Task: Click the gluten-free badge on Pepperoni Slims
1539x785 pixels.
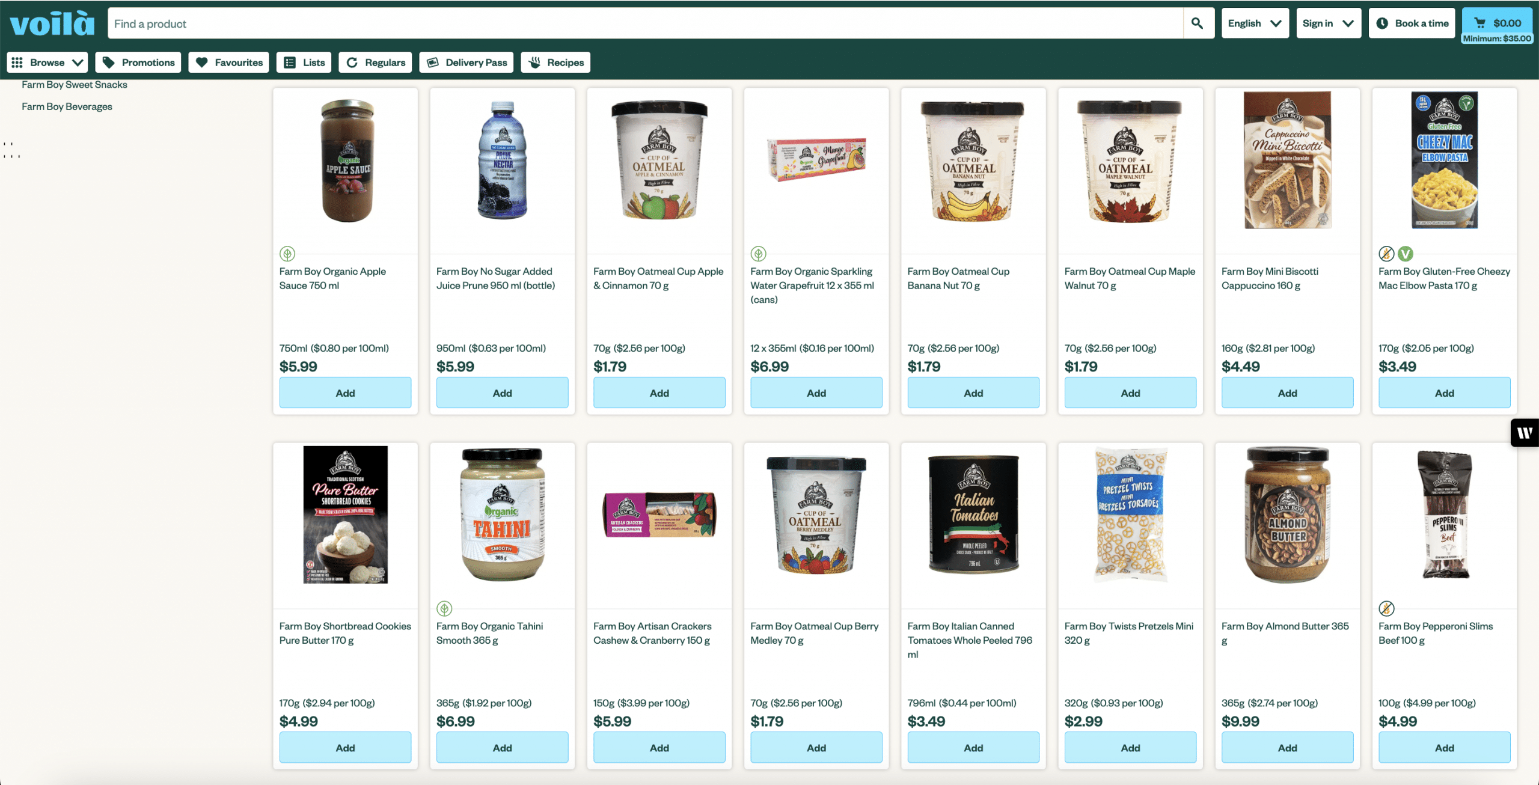Action: [1386, 608]
